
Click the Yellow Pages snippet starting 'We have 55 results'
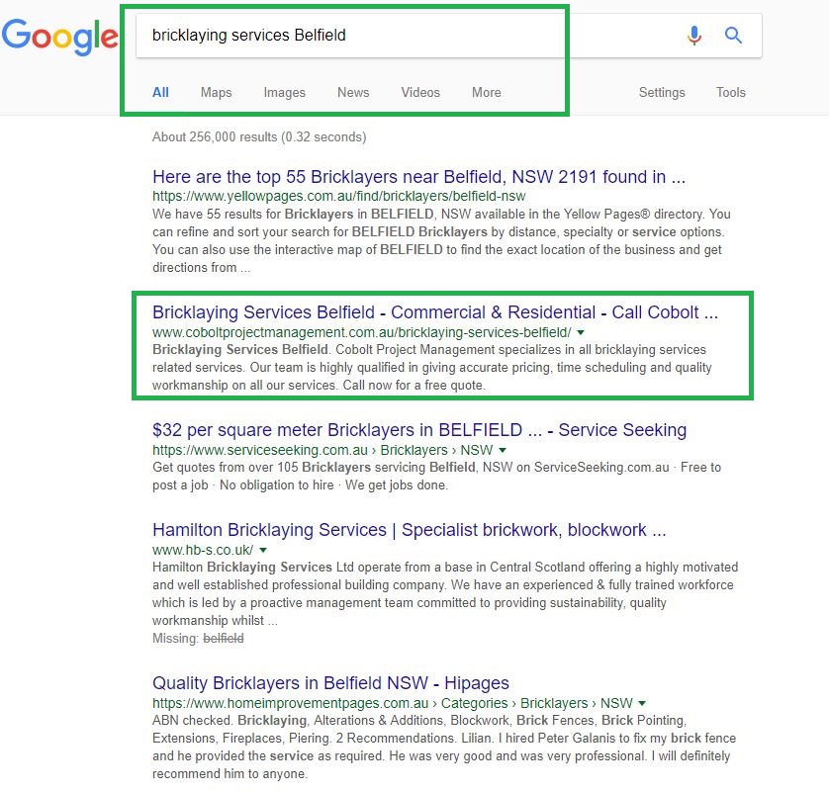click(x=441, y=241)
